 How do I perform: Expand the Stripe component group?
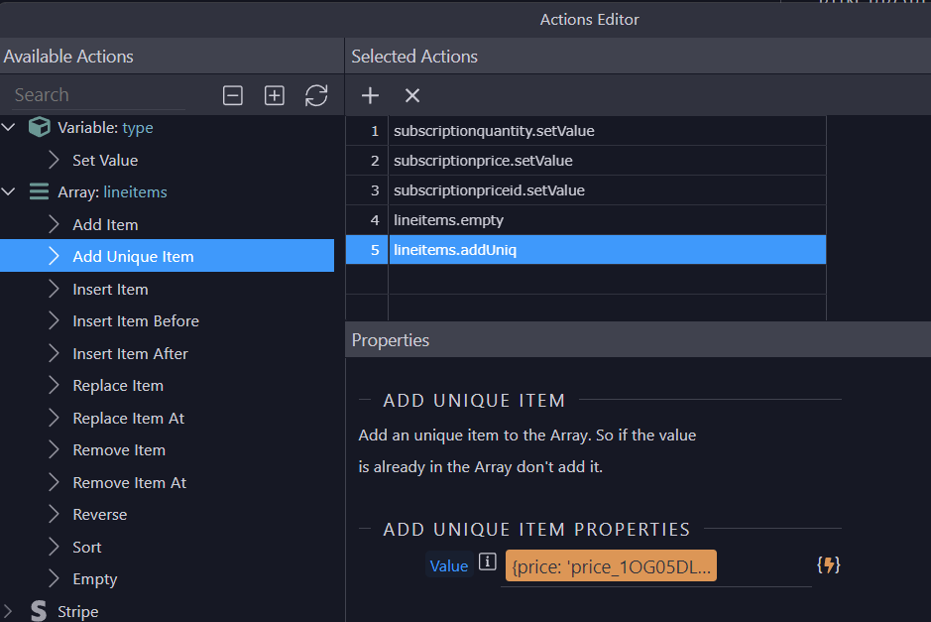pos(9,611)
